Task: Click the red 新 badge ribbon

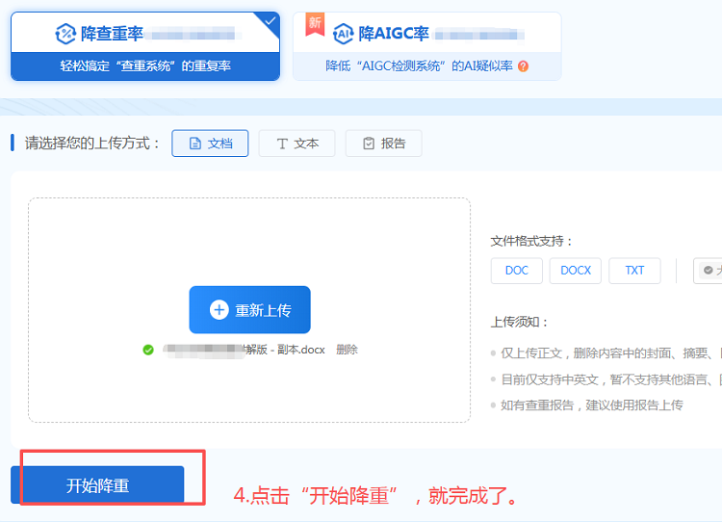Action: 315,24
